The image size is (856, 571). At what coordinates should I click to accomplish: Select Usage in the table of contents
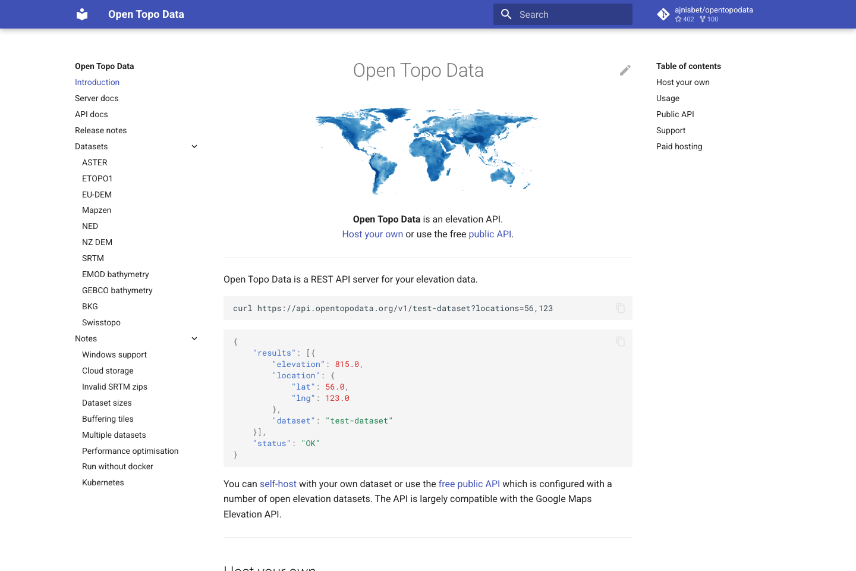(668, 98)
